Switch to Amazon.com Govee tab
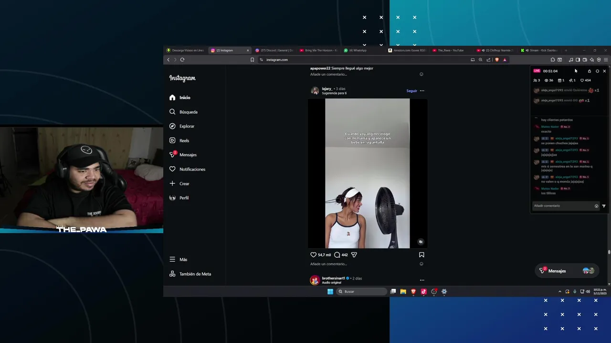 [x=407, y=50]
